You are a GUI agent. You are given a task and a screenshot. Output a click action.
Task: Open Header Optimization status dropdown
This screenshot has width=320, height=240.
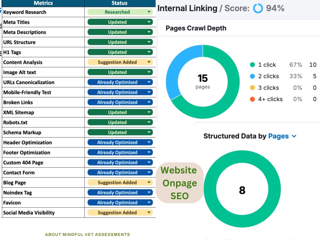point(120,142)
